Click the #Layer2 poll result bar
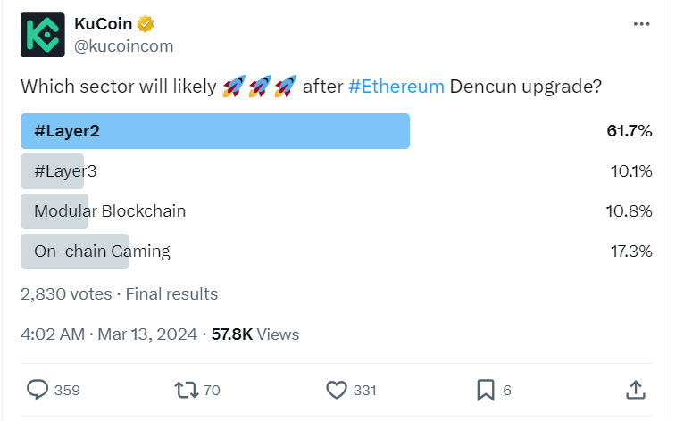The width and height of the screenshot is (684, 421). pyautogui.click(x=214, y=131)
